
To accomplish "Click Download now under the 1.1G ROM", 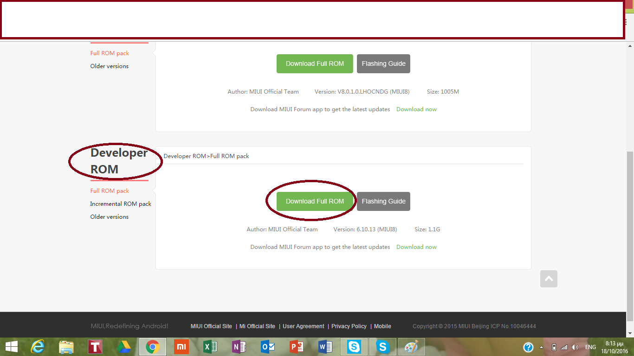I will tap(416, 247).
